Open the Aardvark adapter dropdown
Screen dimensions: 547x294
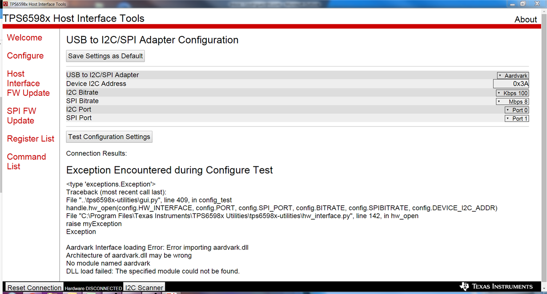tap(513, 75)
